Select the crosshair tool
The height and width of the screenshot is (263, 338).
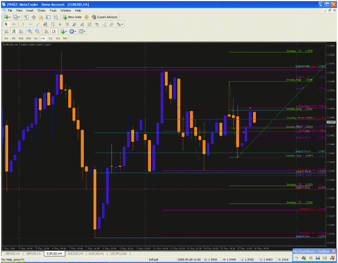[14, 24]
